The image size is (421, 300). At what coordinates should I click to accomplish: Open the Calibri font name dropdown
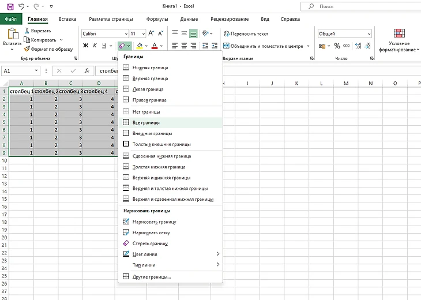[104, 34]
